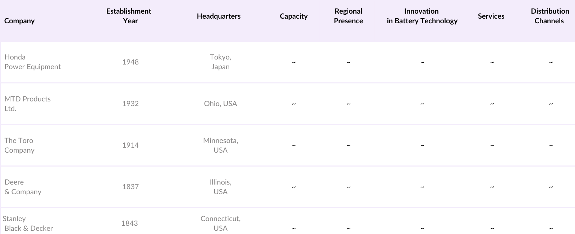Screen dimensions: 575x234
Task: Click the Minnesota, USA headquarters cell
Action: [220, 145]
